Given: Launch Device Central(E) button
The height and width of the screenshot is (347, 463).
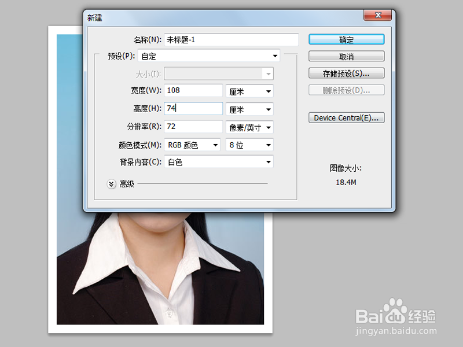Looking at the screenshot, I should pos(346,118).
